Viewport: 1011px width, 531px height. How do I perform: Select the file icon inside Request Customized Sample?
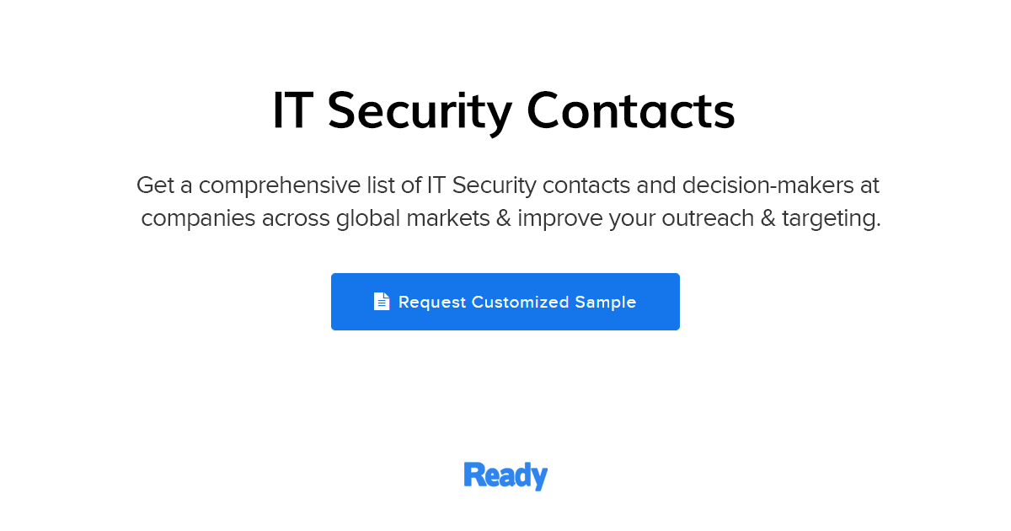[x=382, y=301]
